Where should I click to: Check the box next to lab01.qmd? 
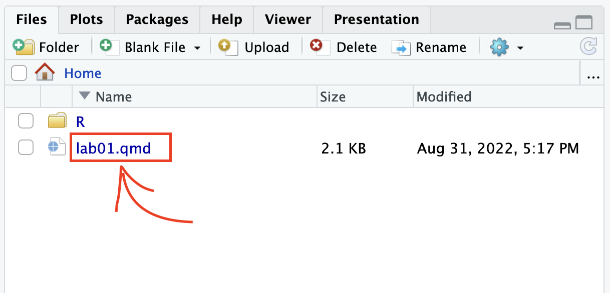click(x=26, y=147)
